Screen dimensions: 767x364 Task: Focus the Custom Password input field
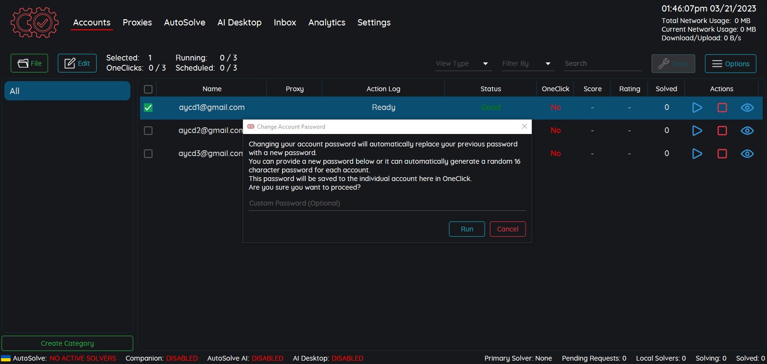coord(386,204)
